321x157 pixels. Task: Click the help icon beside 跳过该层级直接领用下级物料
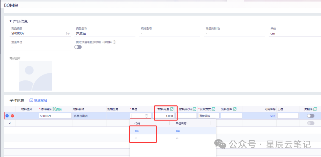pyautogui.click(x=114, y=42)
